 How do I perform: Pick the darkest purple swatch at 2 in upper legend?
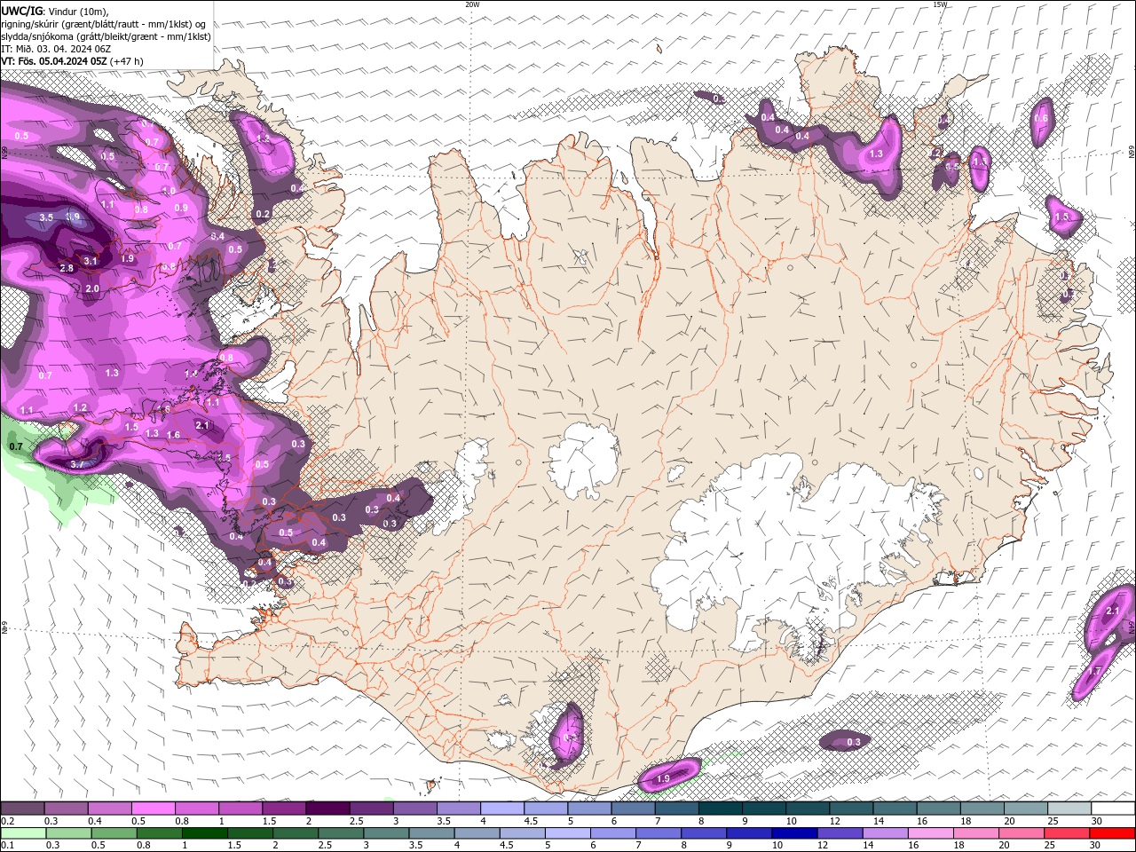click(327, 809)
